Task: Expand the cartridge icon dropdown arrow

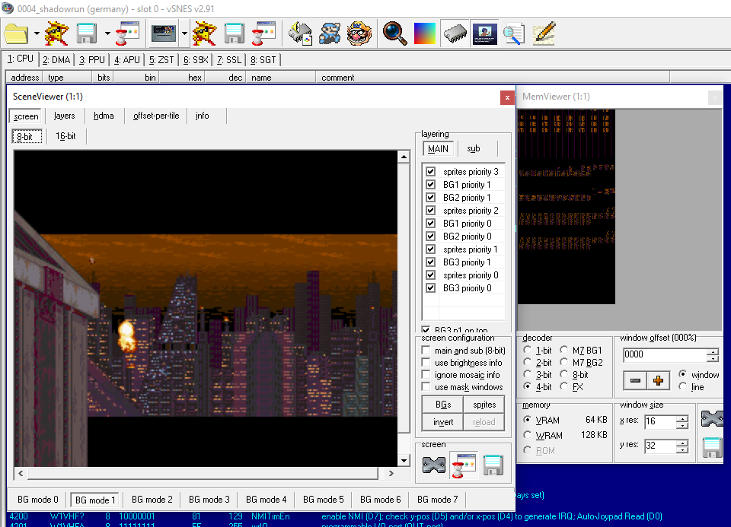Action: (184, 33)
